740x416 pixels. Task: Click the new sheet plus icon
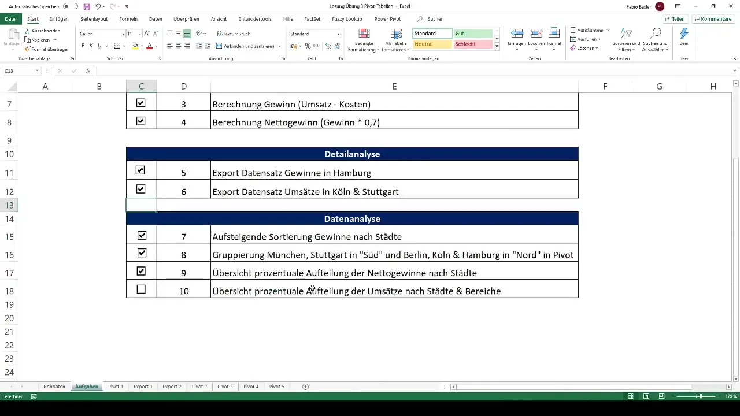click(x=306, y=387)
